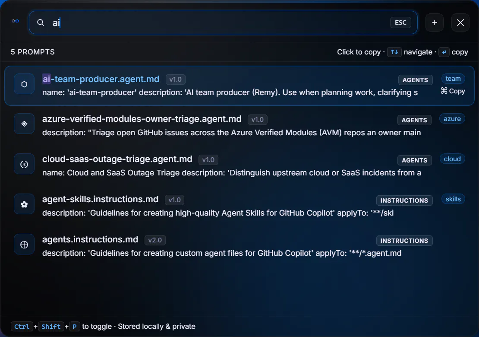Click flower icon of agent-skills.instructions row
Screen dimensions: 479x337
click(24, 204)
